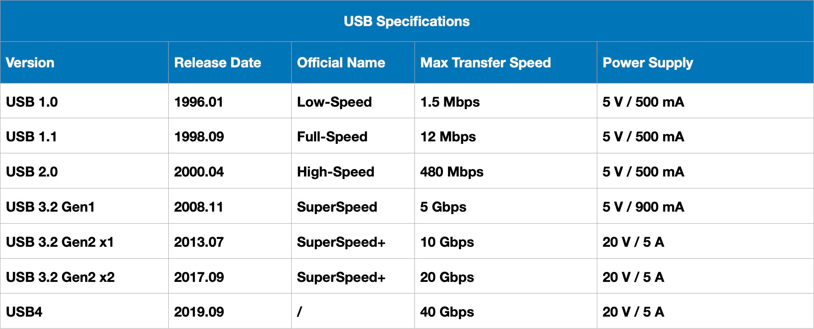Select the 480 Mbps transfer speed cell
Screen dimensions: 814x329
click(452, 172)
